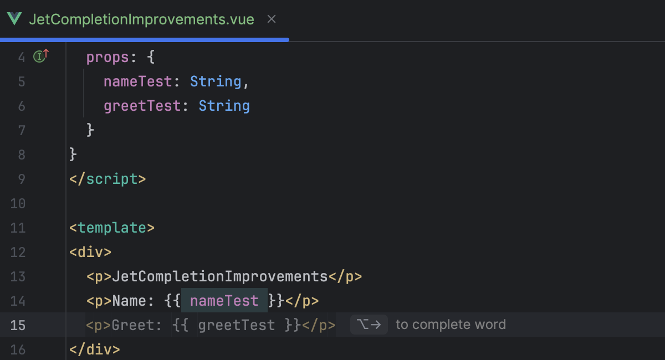Click the template opening tag on line 11

[x=111, y=228]
